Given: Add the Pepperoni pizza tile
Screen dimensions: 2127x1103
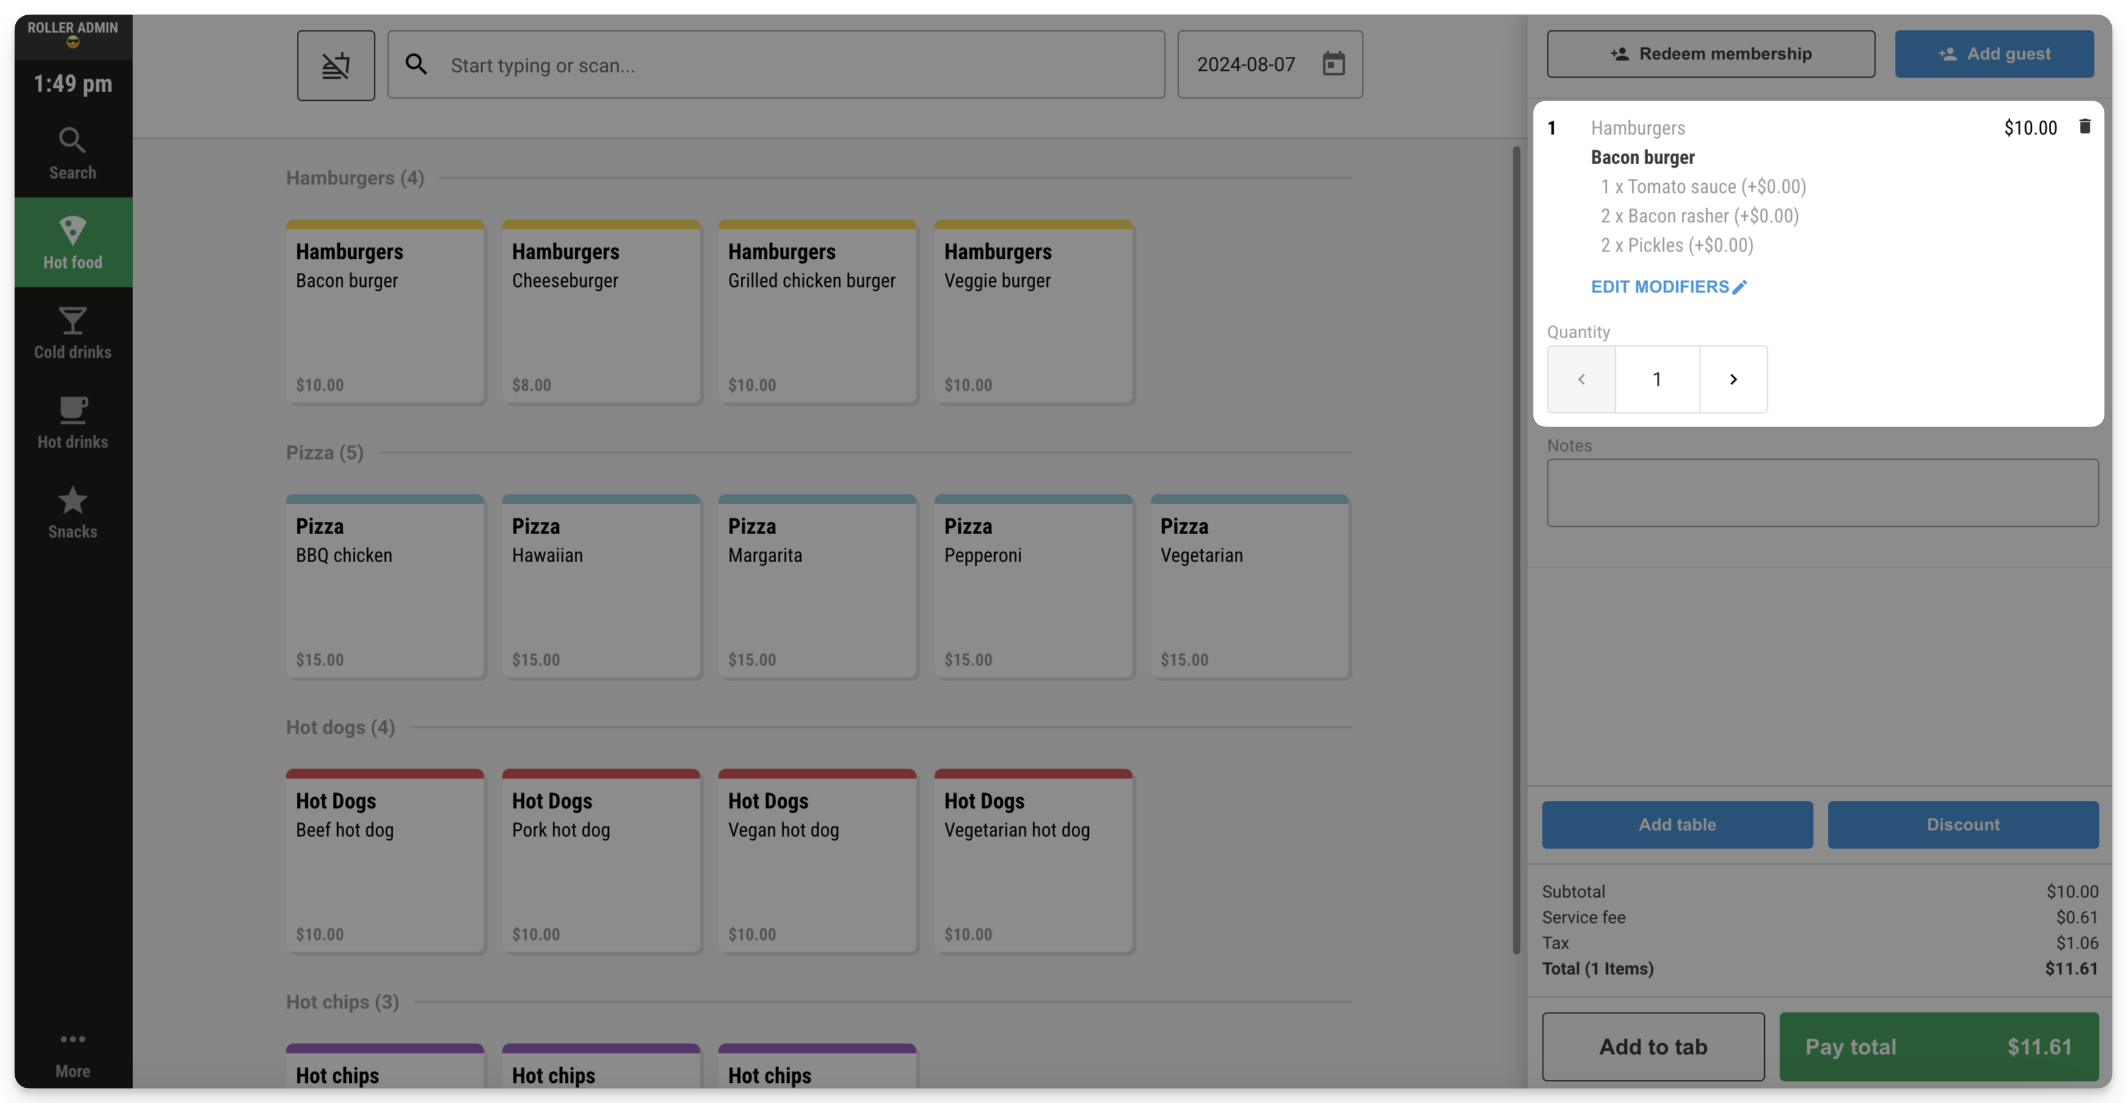Looking at the screenshot, I should [x=1033, y=587].
